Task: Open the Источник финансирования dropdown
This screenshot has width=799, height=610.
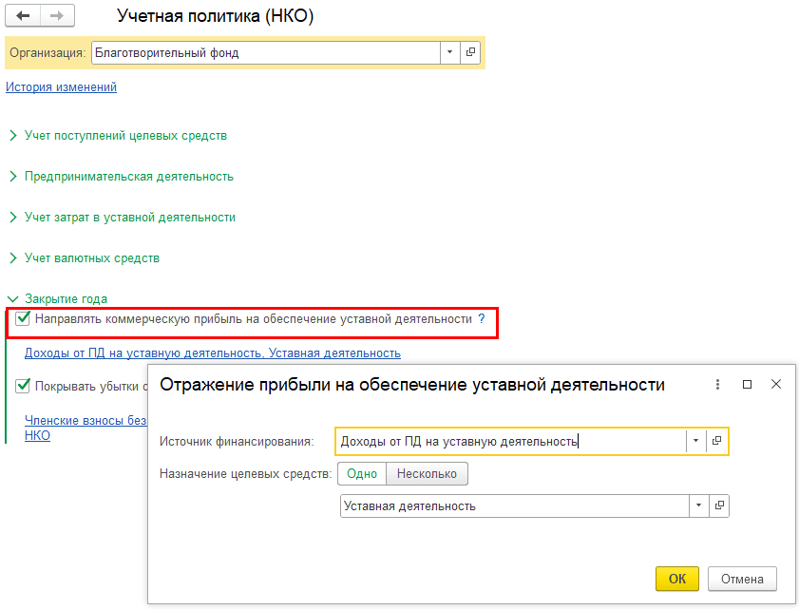Action: pyautogui.click(x=695, y=441)
